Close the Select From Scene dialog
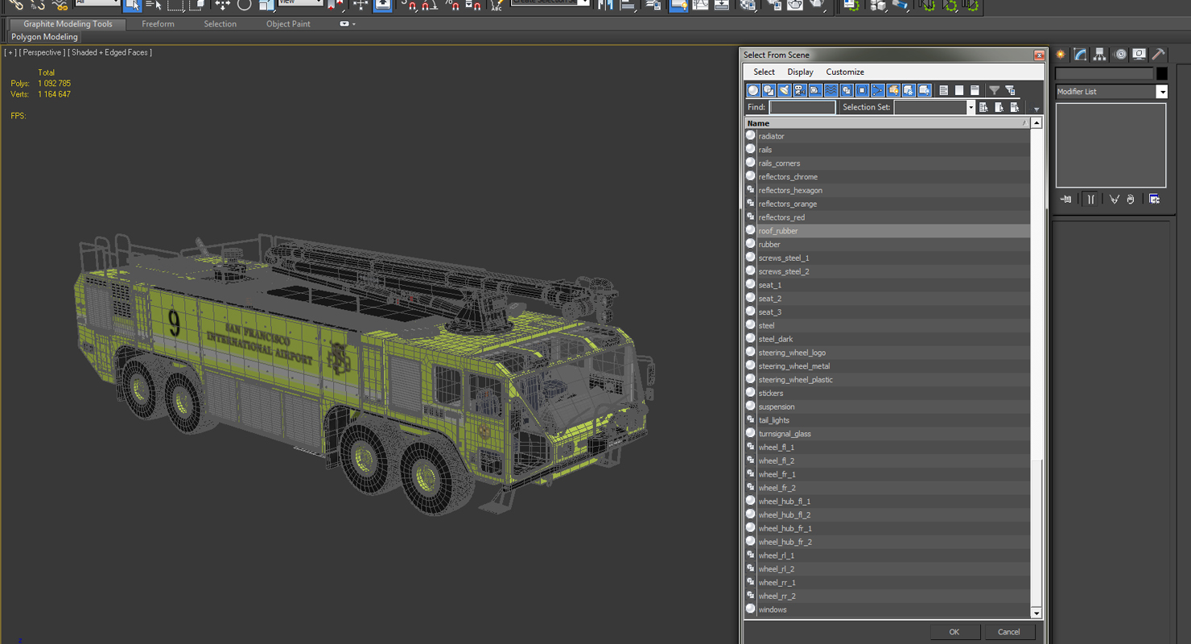The width and height of the screenshot is (1191, 644). tap(1039, 55)
